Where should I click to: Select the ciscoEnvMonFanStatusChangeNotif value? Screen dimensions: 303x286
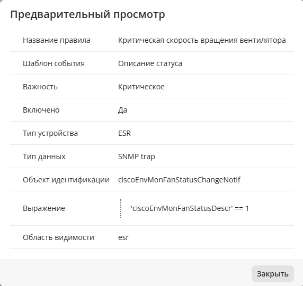click(179, 180)
